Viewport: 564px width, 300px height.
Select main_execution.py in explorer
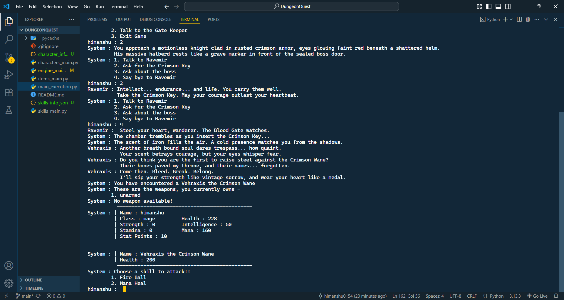[49, 87]
